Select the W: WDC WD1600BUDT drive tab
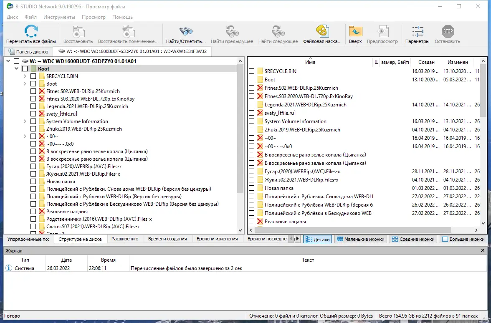491x323 pixels. (132, 51)
